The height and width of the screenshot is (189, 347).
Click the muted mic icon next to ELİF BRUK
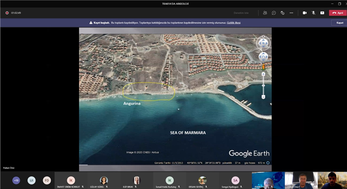(x=135, y=187)
